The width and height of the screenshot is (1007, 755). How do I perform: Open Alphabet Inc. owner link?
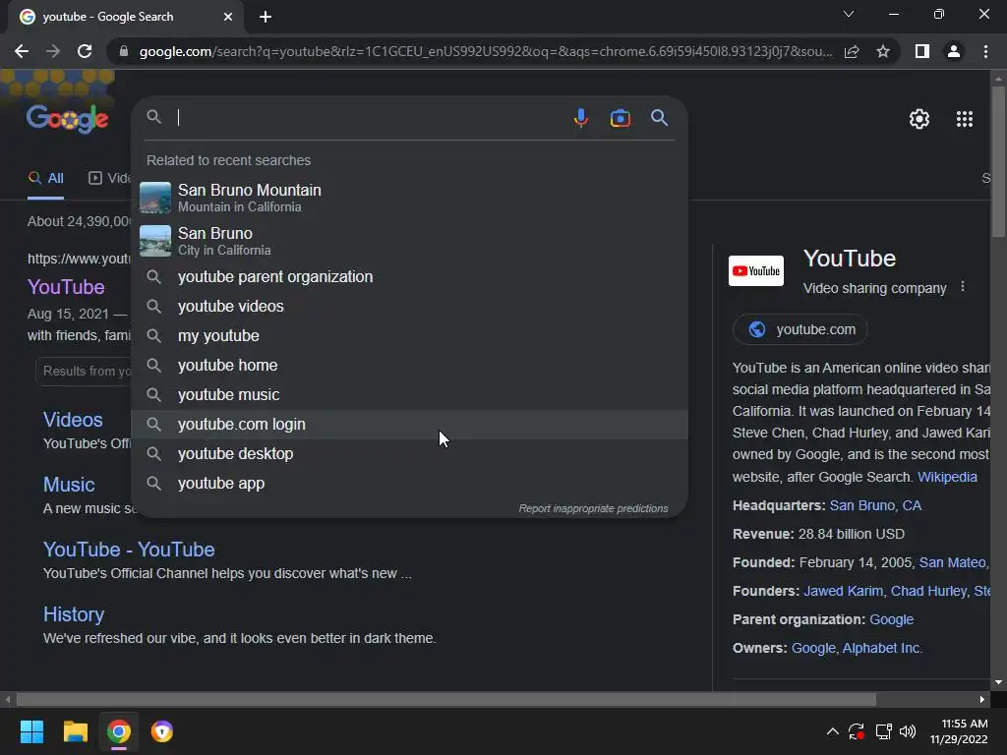882,648
